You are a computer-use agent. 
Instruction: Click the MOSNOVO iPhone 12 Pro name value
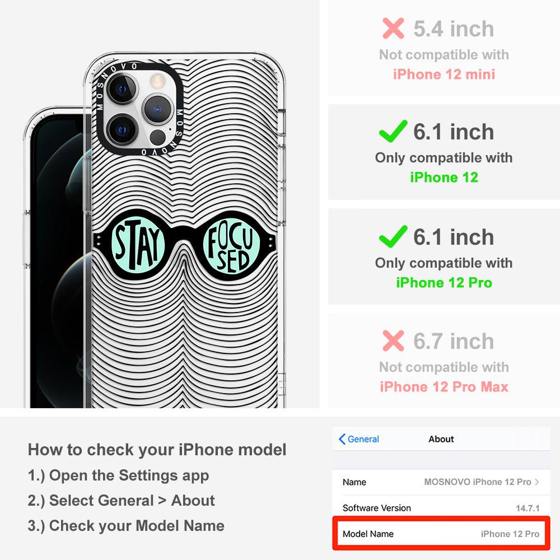click(x=478, y=482)
